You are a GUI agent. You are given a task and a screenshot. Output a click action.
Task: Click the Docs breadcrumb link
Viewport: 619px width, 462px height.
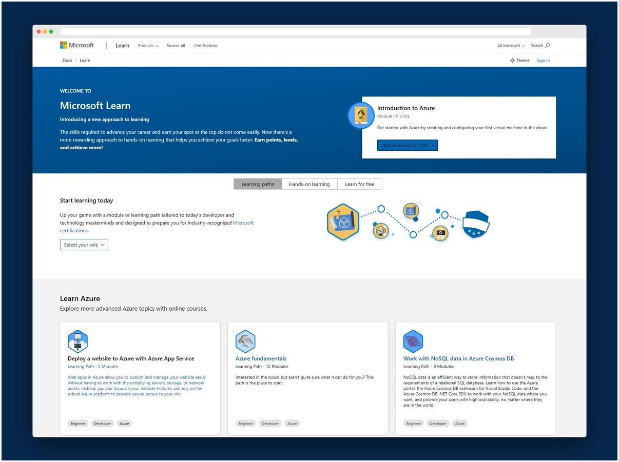67,61
